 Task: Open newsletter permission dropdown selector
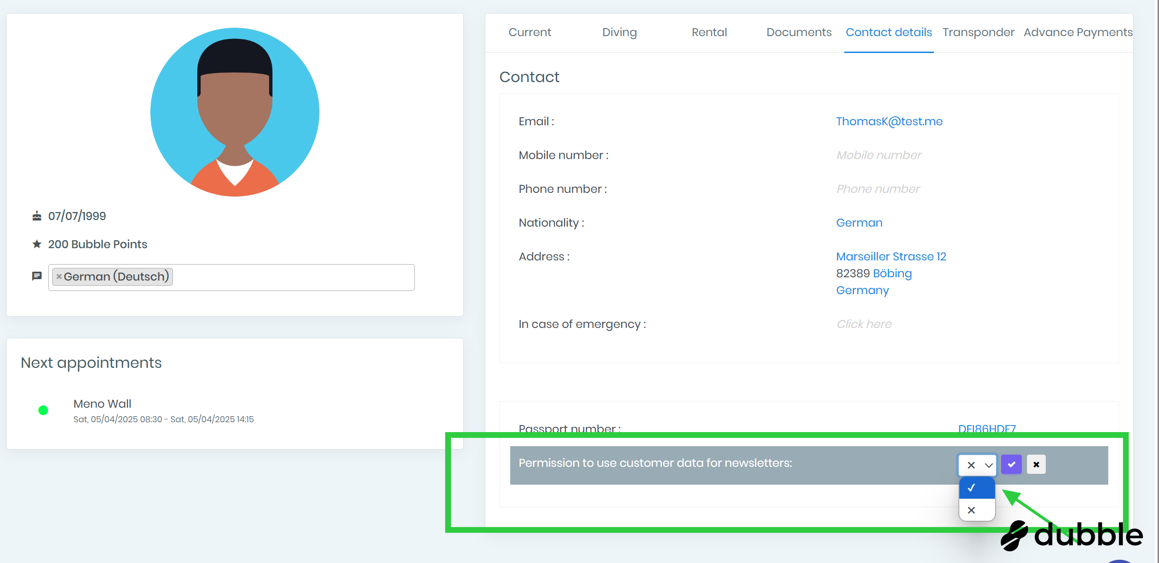point(977,465)
